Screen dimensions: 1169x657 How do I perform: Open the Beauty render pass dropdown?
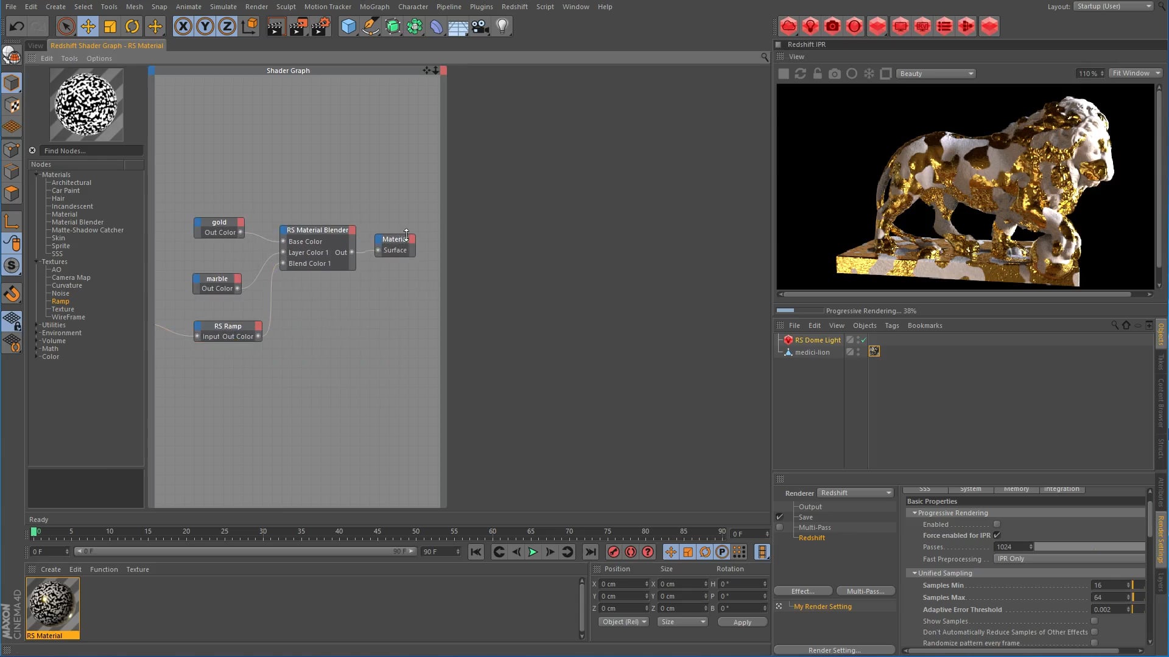[x=936, y=73]
